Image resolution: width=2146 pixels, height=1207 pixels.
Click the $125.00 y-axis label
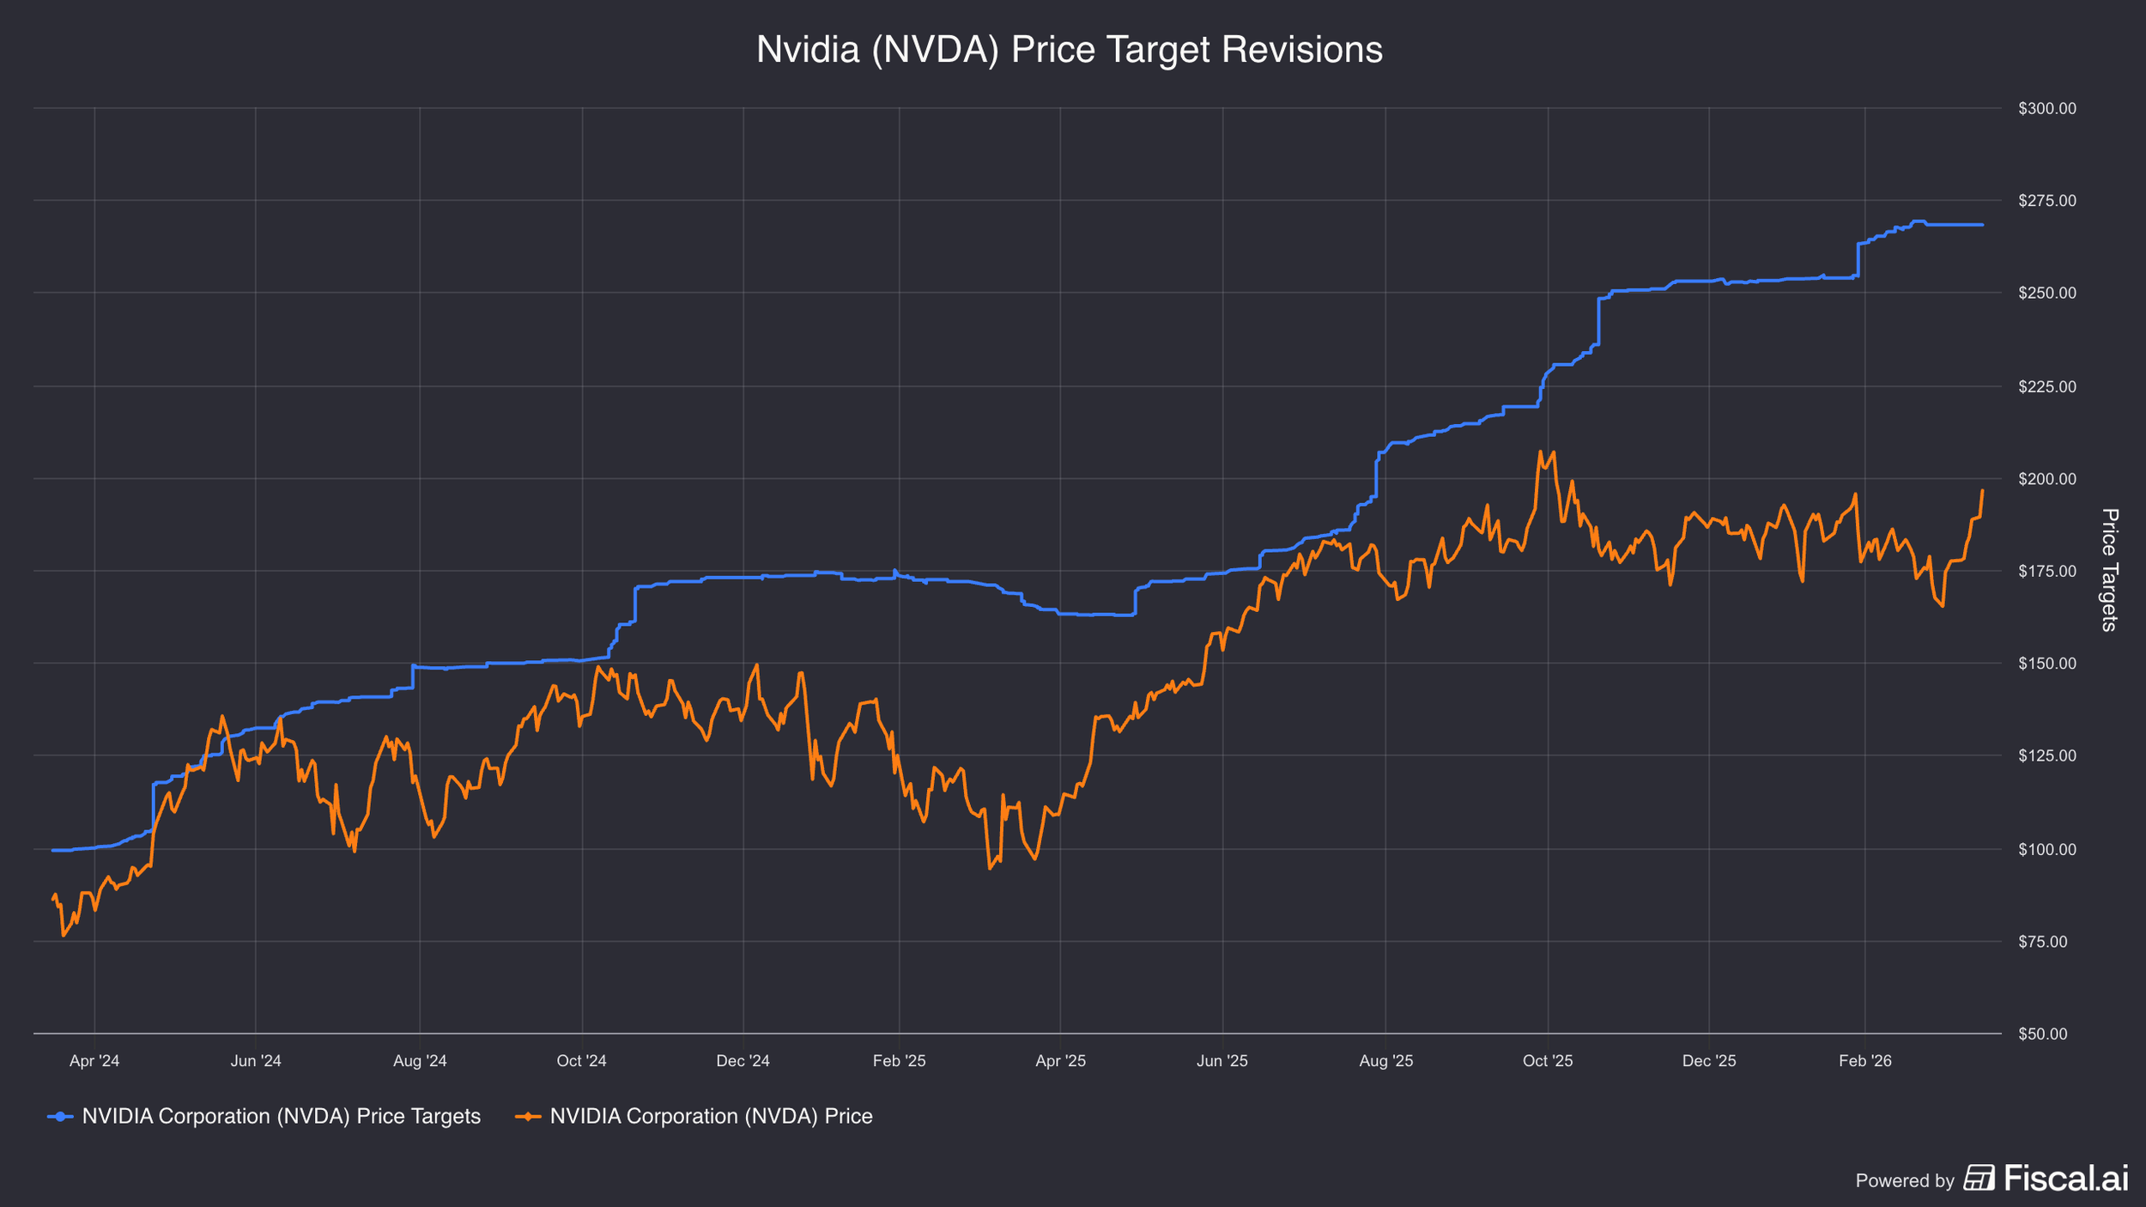(2047, 756)
